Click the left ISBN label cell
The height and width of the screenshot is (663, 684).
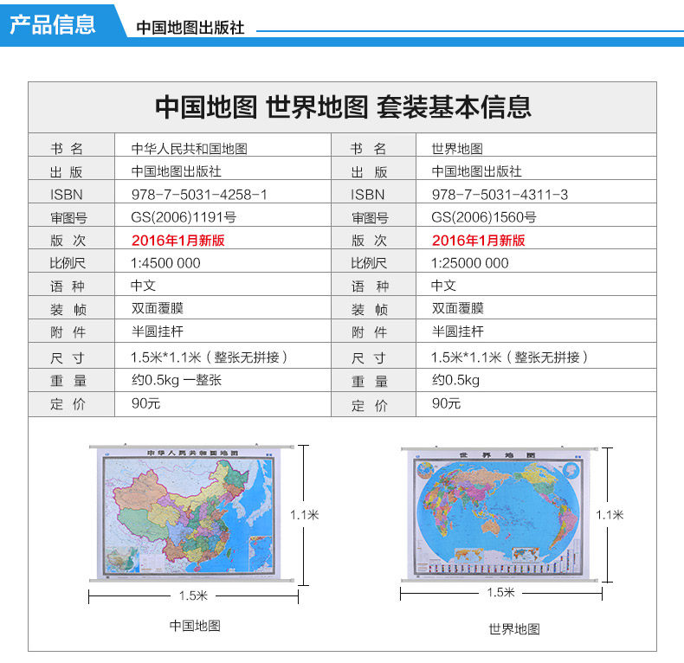(x=72, y=191)
